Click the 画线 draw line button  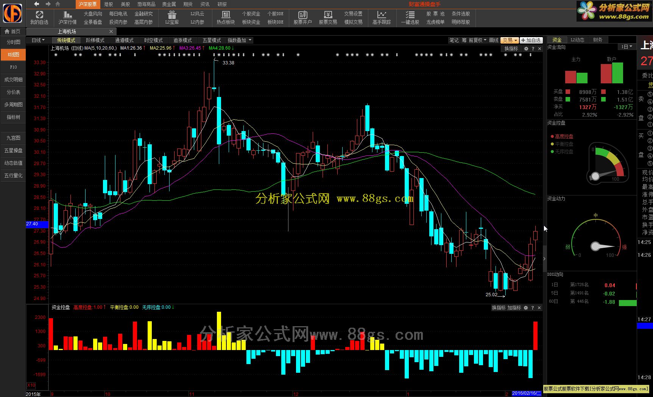[x=494, y=40]
